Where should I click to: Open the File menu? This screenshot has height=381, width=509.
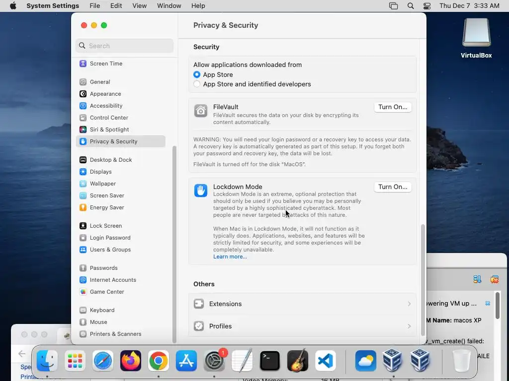(x=95, y=6)
